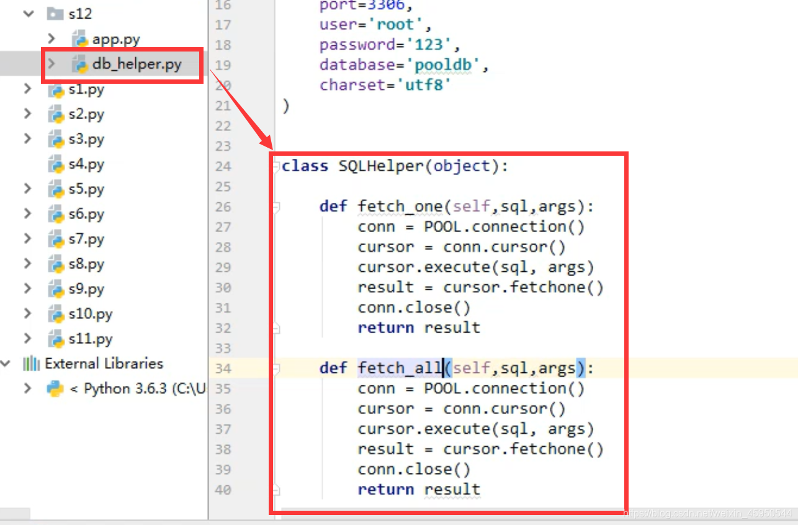Expand the s8.py file node
This screenshot has height=525, width=798.
point(27,263)
